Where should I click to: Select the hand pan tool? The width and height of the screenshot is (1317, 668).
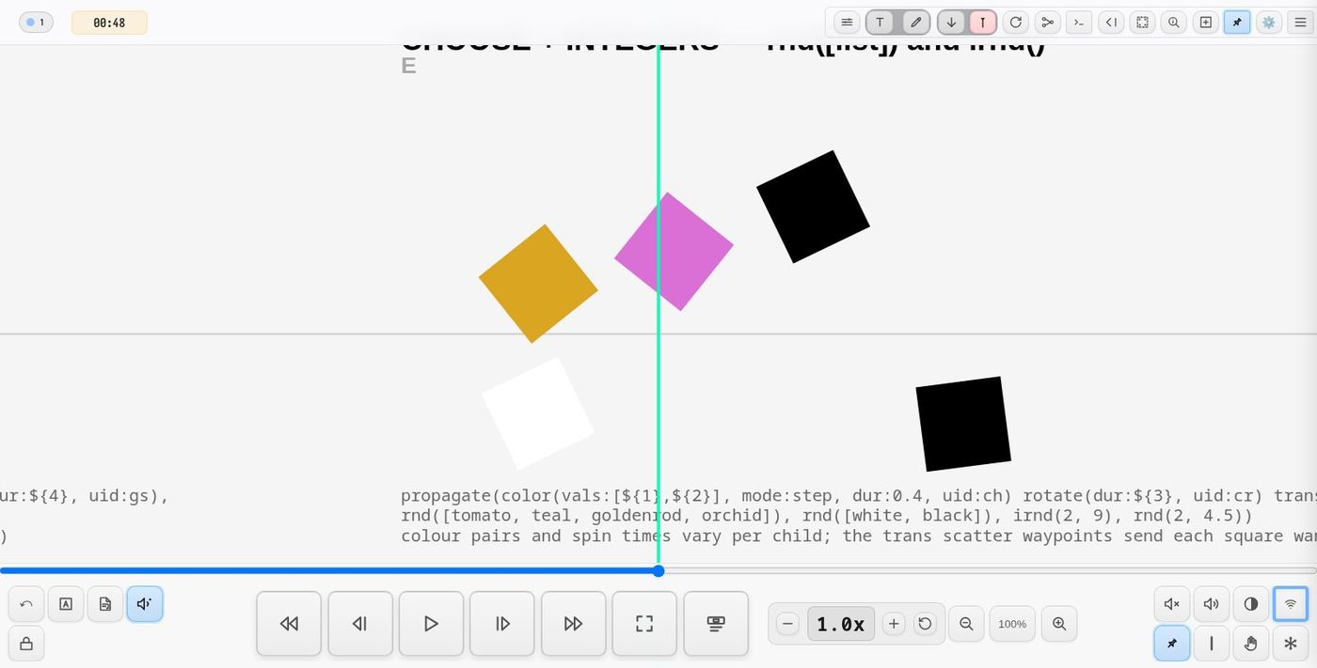[1251, 644]
